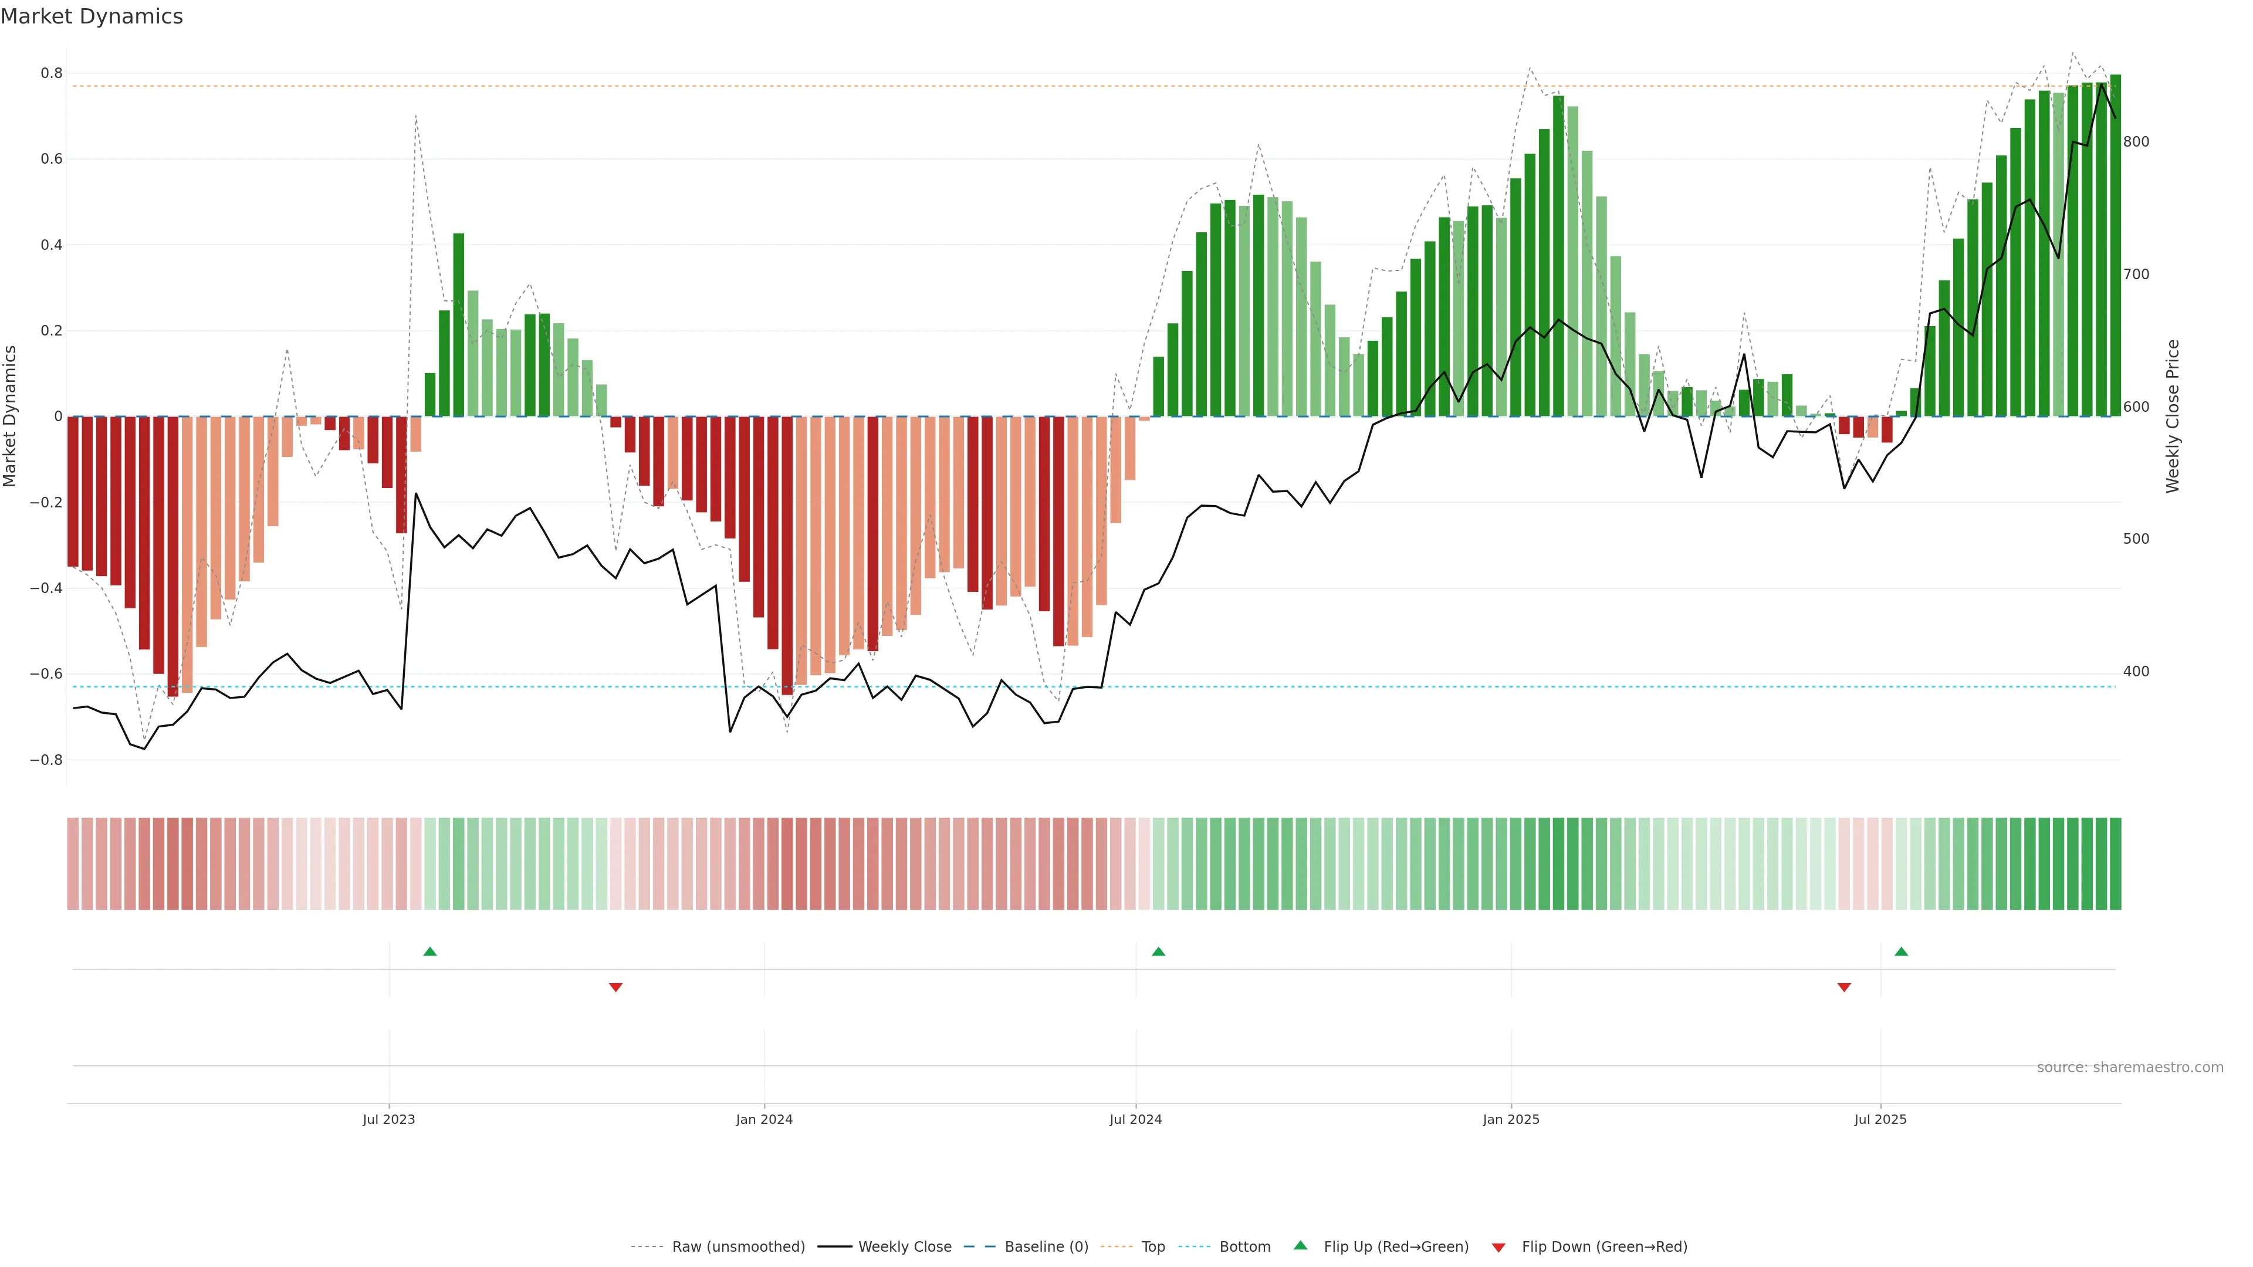Viewport: 2253px width, 1267px height.
Task: Hide the Weekly Close series via the legend
Action: coord(904,1247)
